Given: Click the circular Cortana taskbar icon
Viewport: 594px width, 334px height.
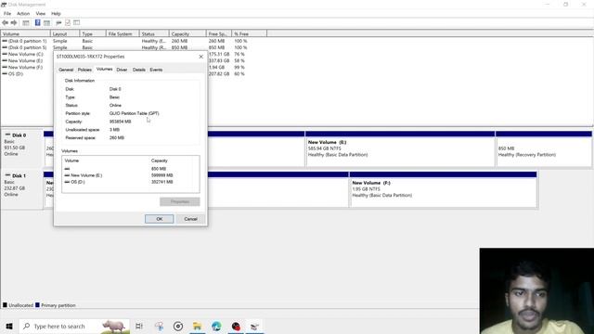Looking at the screenshot, I should click(x=178, y=326).
